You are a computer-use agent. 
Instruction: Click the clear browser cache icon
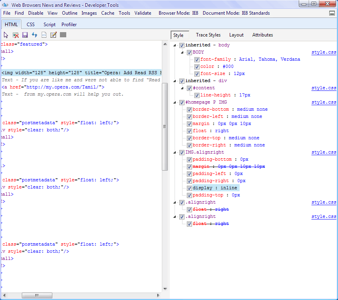[15, 35]
